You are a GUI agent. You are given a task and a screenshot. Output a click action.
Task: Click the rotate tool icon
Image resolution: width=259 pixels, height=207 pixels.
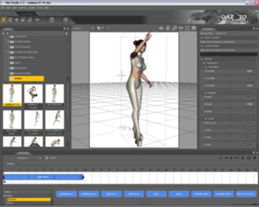coord(10,20)
